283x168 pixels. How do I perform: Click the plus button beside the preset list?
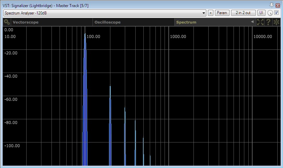click(x=211, y=13)
